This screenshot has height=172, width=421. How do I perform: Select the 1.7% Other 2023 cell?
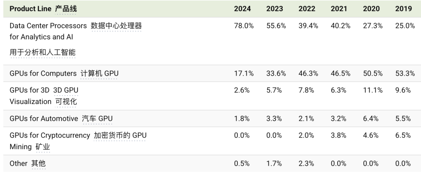274,163
